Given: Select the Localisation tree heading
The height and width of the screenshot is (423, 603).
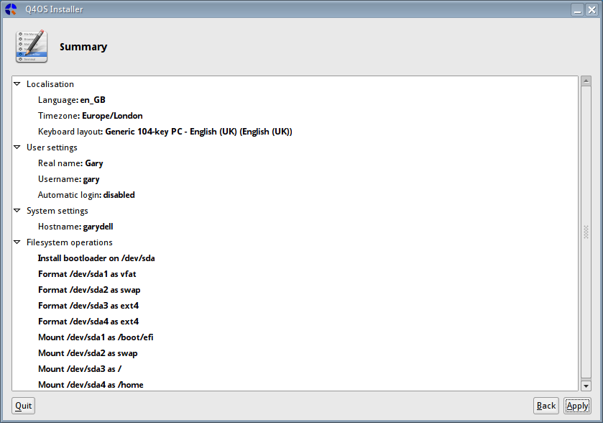Looking at the screenshot, I should tap(50, 84).
